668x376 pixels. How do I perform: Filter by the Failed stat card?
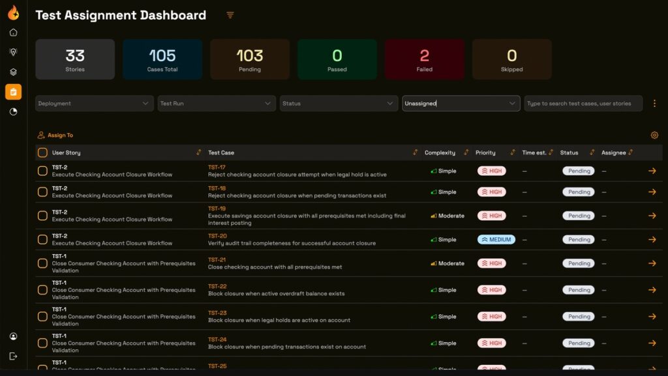(424, 59)
